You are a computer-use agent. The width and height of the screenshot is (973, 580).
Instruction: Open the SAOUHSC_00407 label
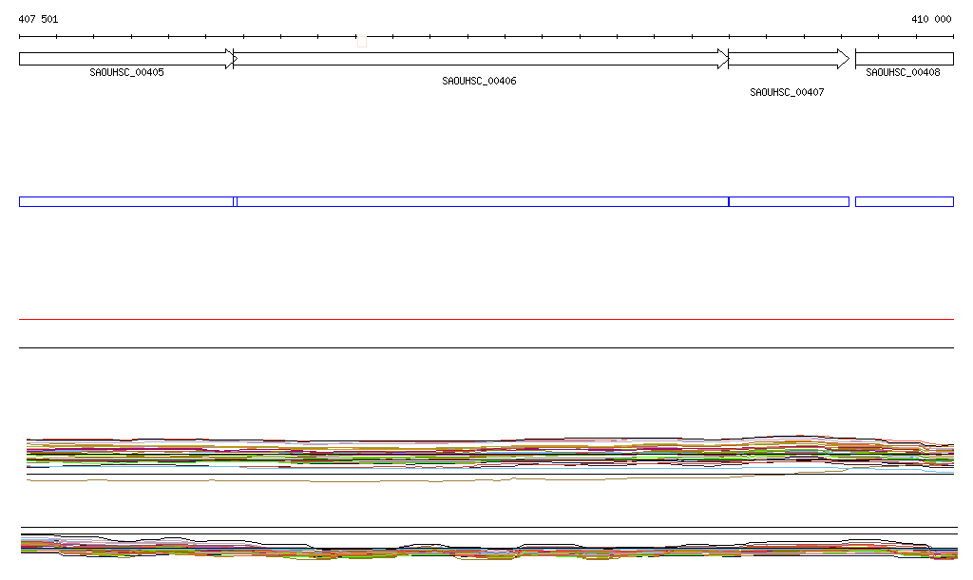(x=787, y=93)
